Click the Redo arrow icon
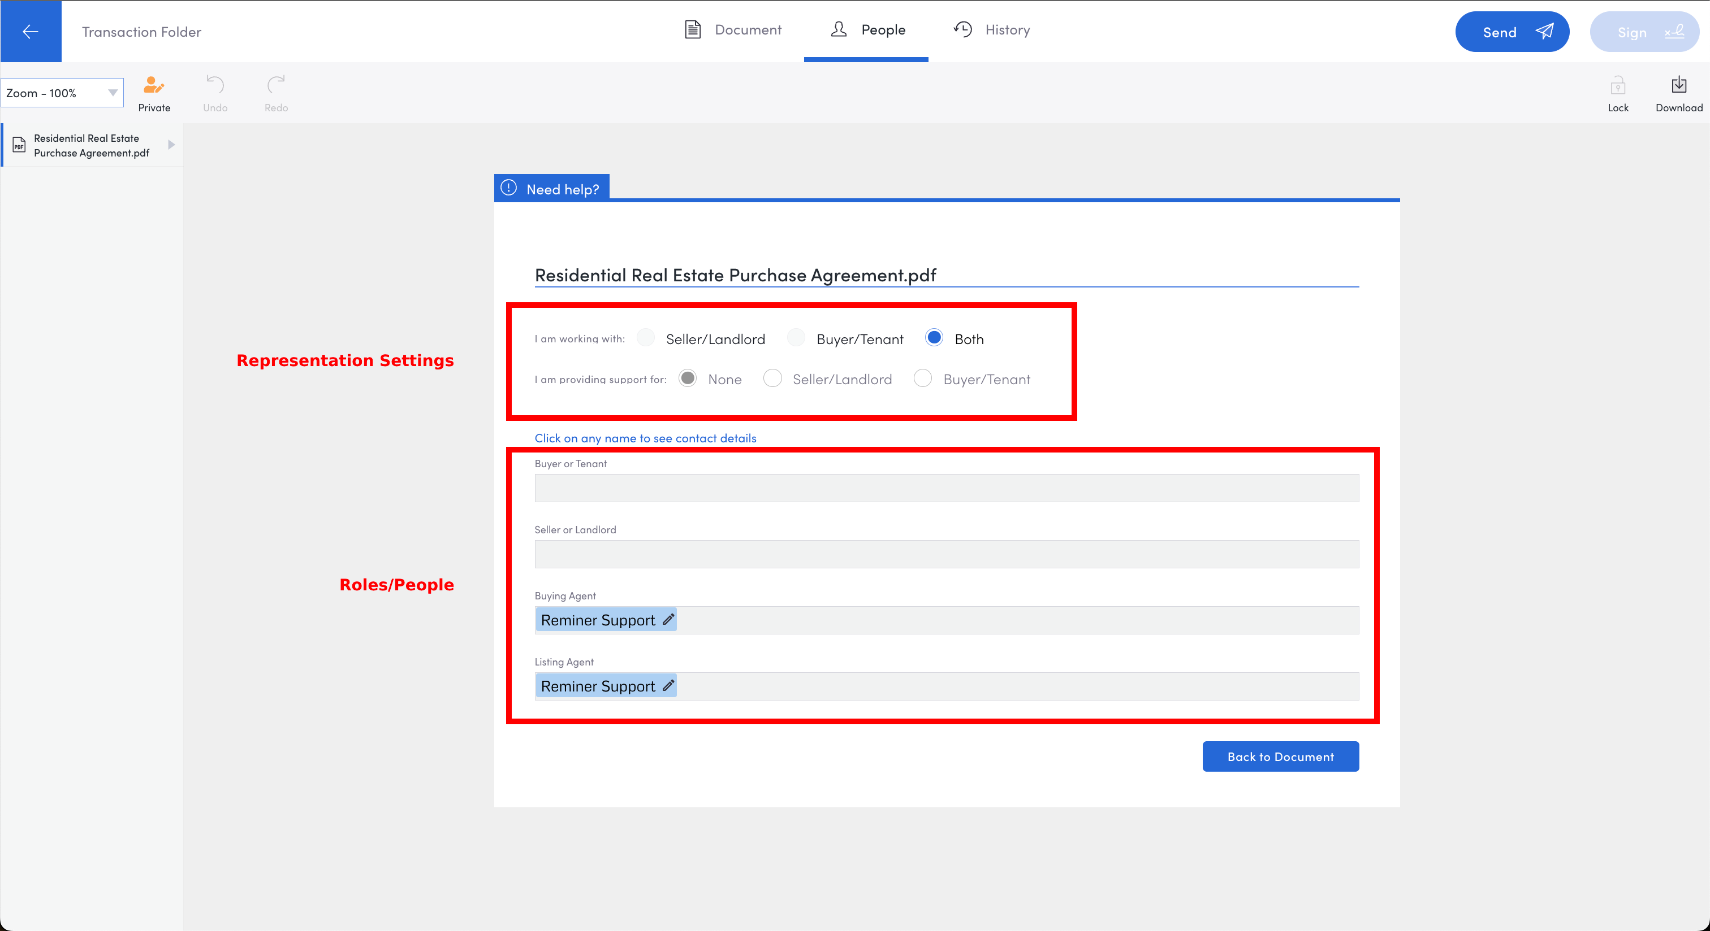The width and height of the screenshot is (1710, 931). 276,84
